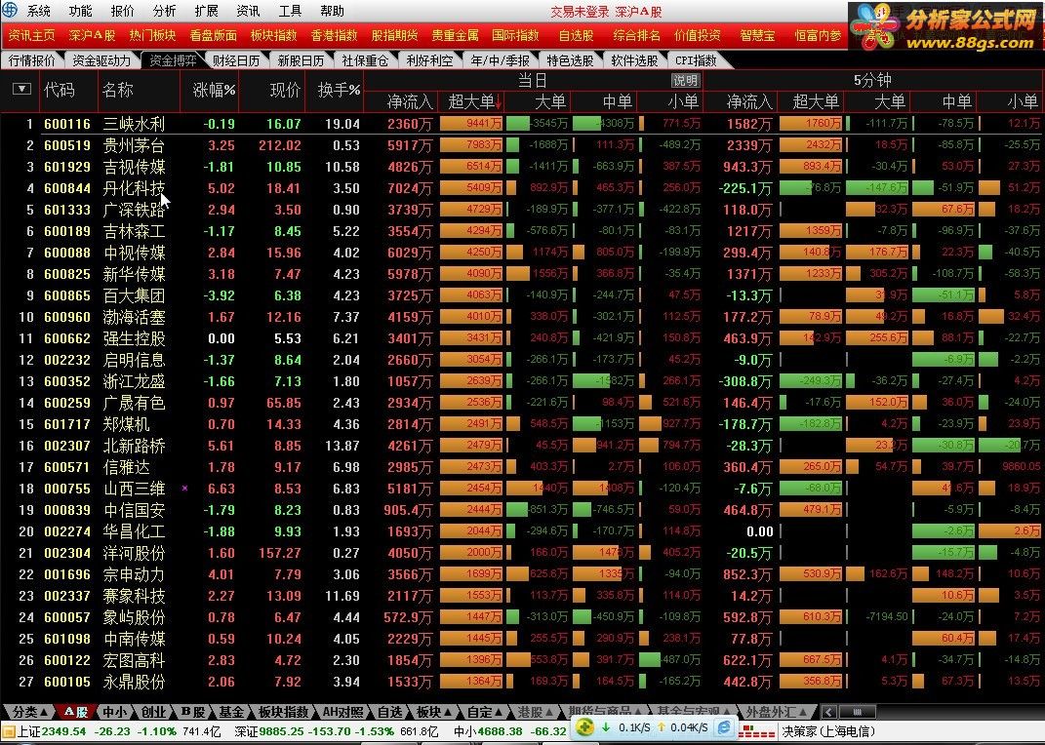Switch to the 财经日历 tab
The image size is (1045, 745).
click(x=236, y=60)
